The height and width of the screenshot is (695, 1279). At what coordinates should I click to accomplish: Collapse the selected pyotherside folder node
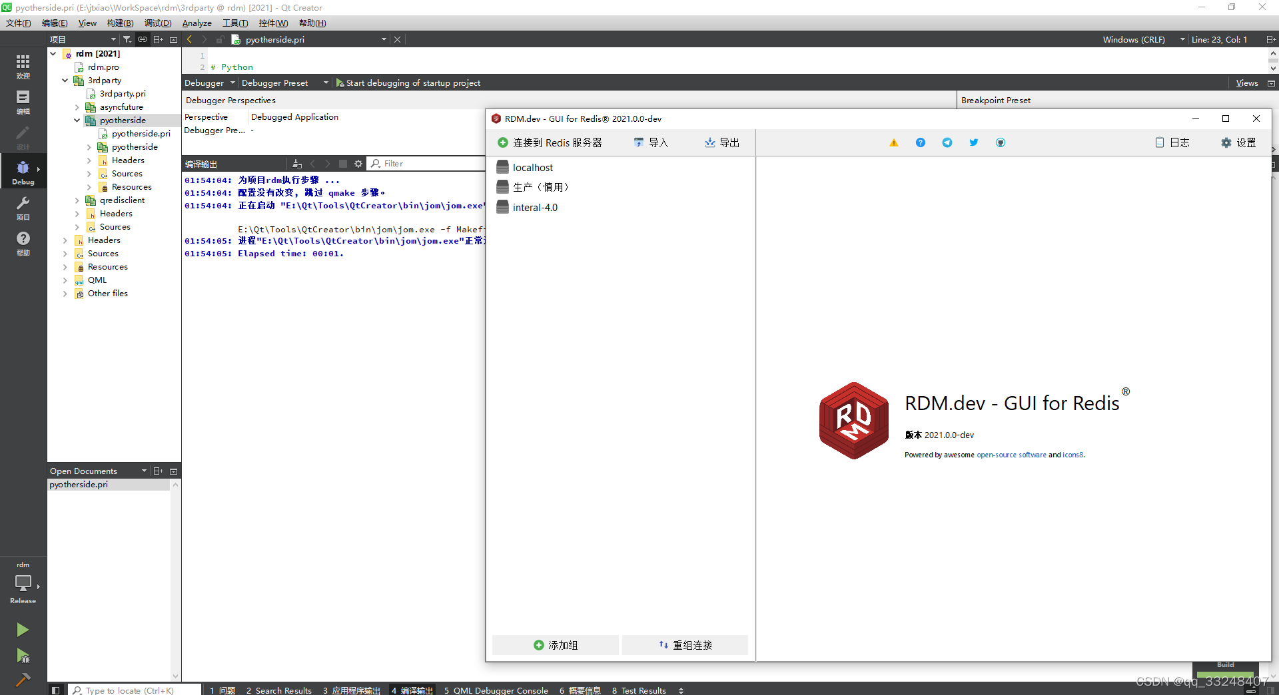pos(77,120)
